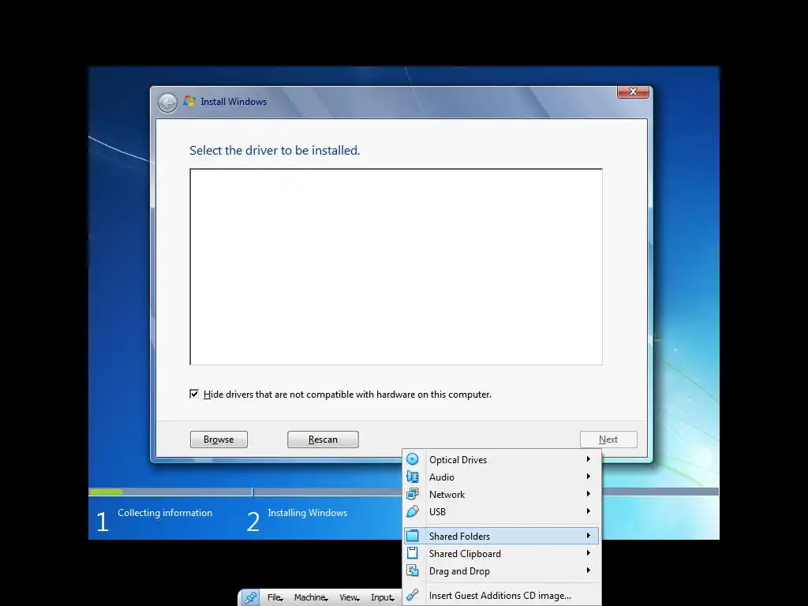
Task: Select Shared Clipboard menu entry
Action: 501,553
